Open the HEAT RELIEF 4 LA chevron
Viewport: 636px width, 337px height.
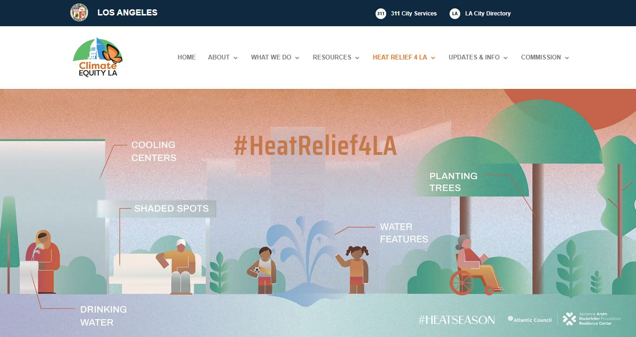433,58
